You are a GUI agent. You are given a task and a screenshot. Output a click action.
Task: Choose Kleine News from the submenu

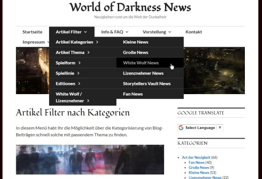click(x=150, y=42)
